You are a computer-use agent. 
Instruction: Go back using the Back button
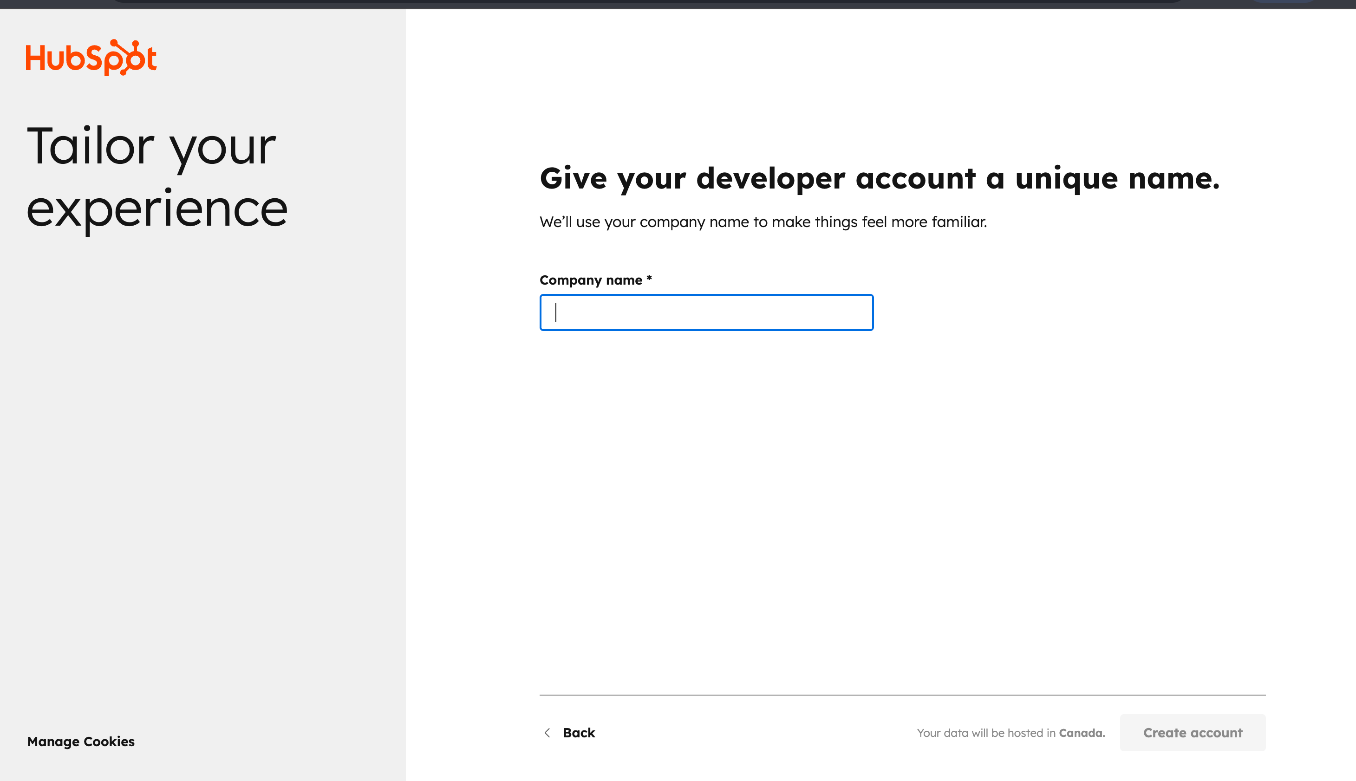click(578, 733)
